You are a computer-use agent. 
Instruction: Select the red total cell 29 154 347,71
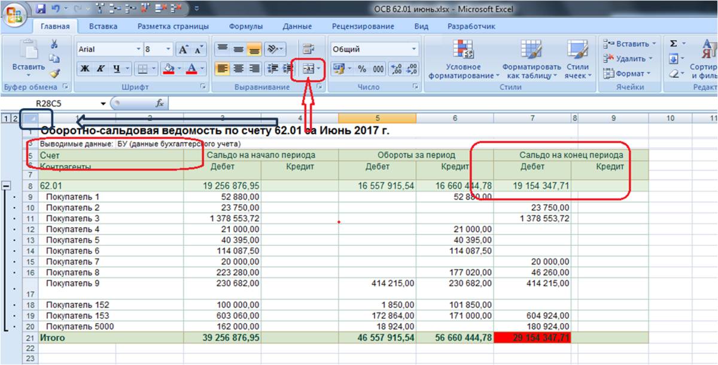coord(532,338)
